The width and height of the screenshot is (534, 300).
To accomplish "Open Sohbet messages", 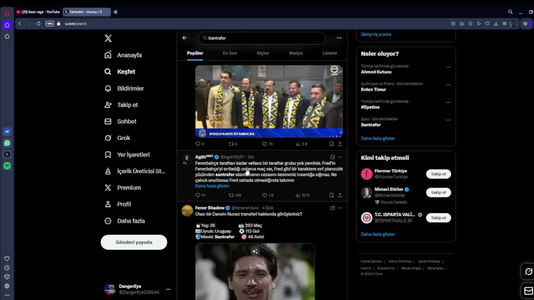I will [120, 121].
